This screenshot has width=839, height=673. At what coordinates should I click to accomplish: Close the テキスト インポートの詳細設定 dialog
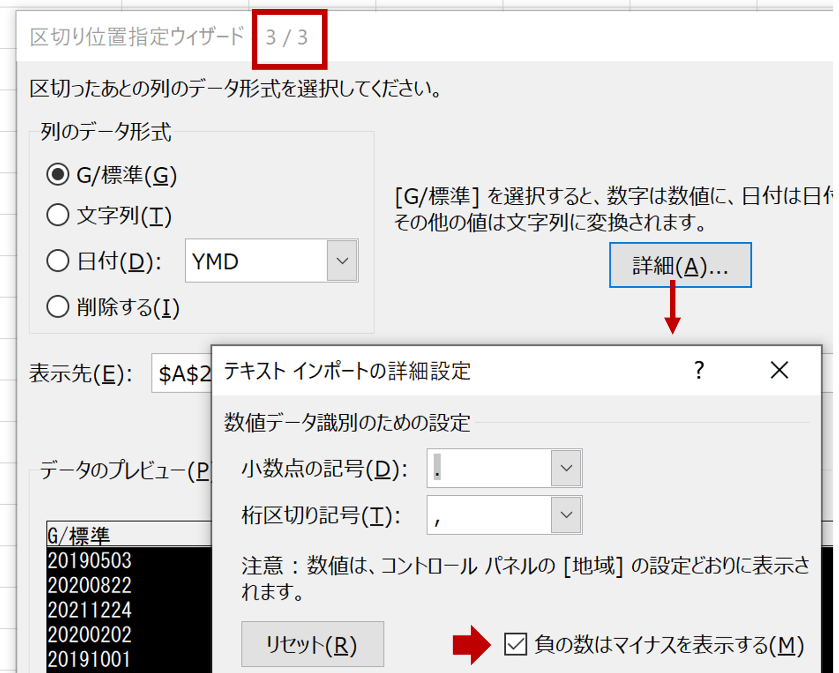(x=779, y=370)
